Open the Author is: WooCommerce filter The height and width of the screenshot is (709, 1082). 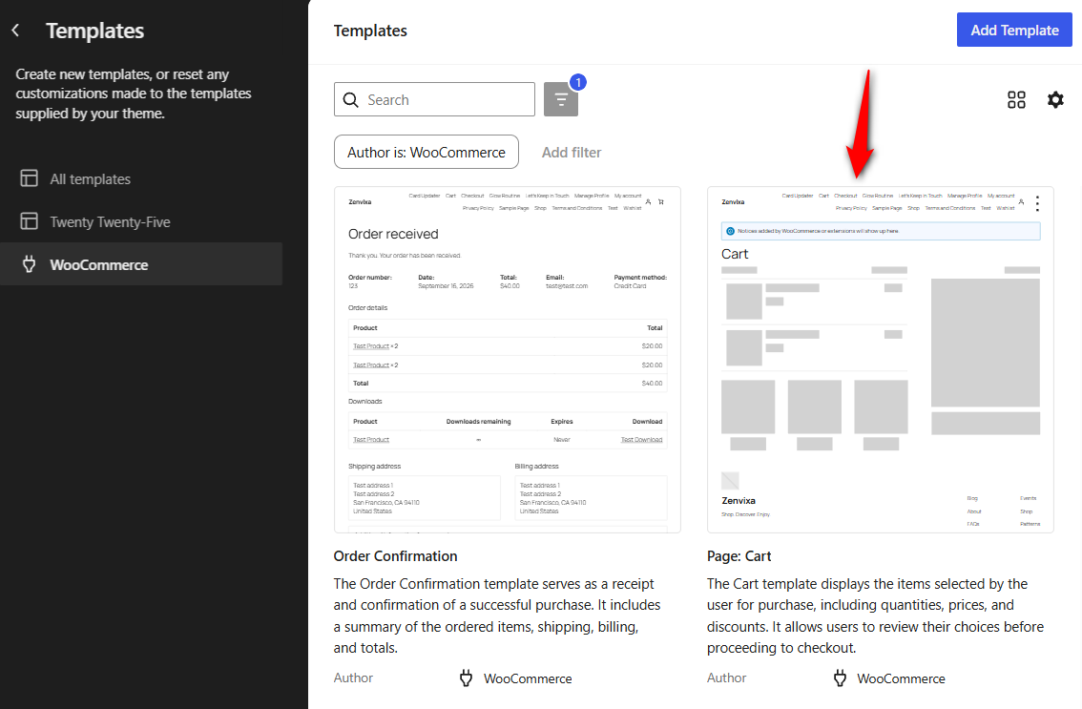pos(427,152)
